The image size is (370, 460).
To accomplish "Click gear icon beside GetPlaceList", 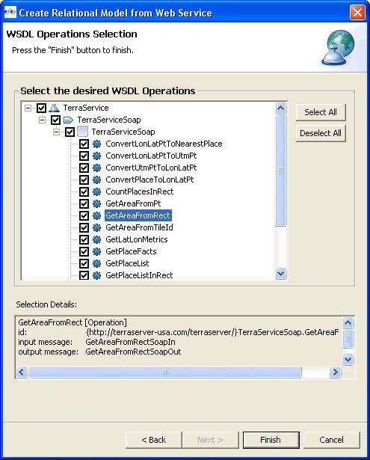I will pyautogui.click(x=96, y=263).
